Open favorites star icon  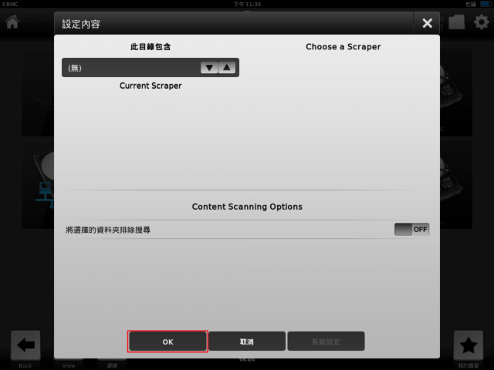[x=469, y=345]
